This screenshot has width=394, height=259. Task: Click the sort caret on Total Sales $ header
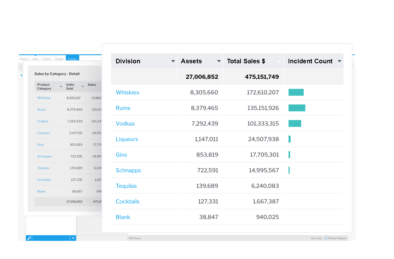[279, 61]
